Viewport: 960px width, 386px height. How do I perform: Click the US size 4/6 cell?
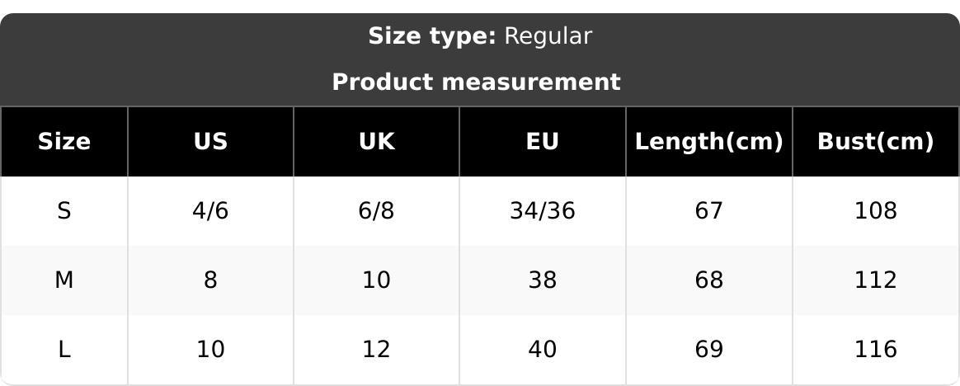pyautogui.click(x=210, y=211)
